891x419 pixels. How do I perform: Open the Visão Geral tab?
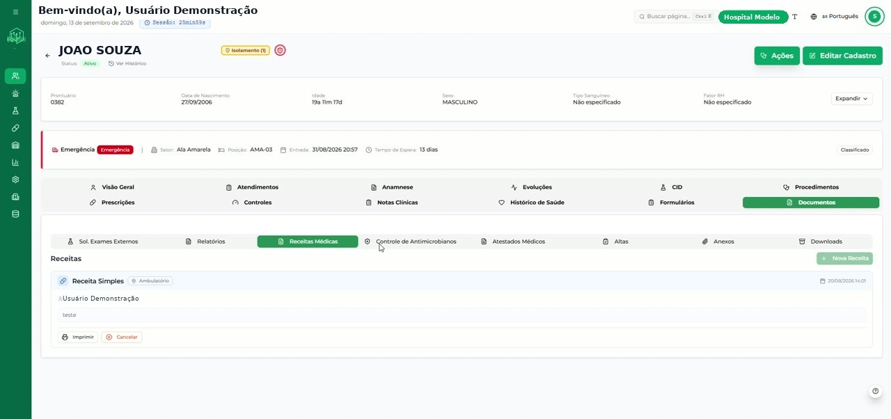click(112, 187)
